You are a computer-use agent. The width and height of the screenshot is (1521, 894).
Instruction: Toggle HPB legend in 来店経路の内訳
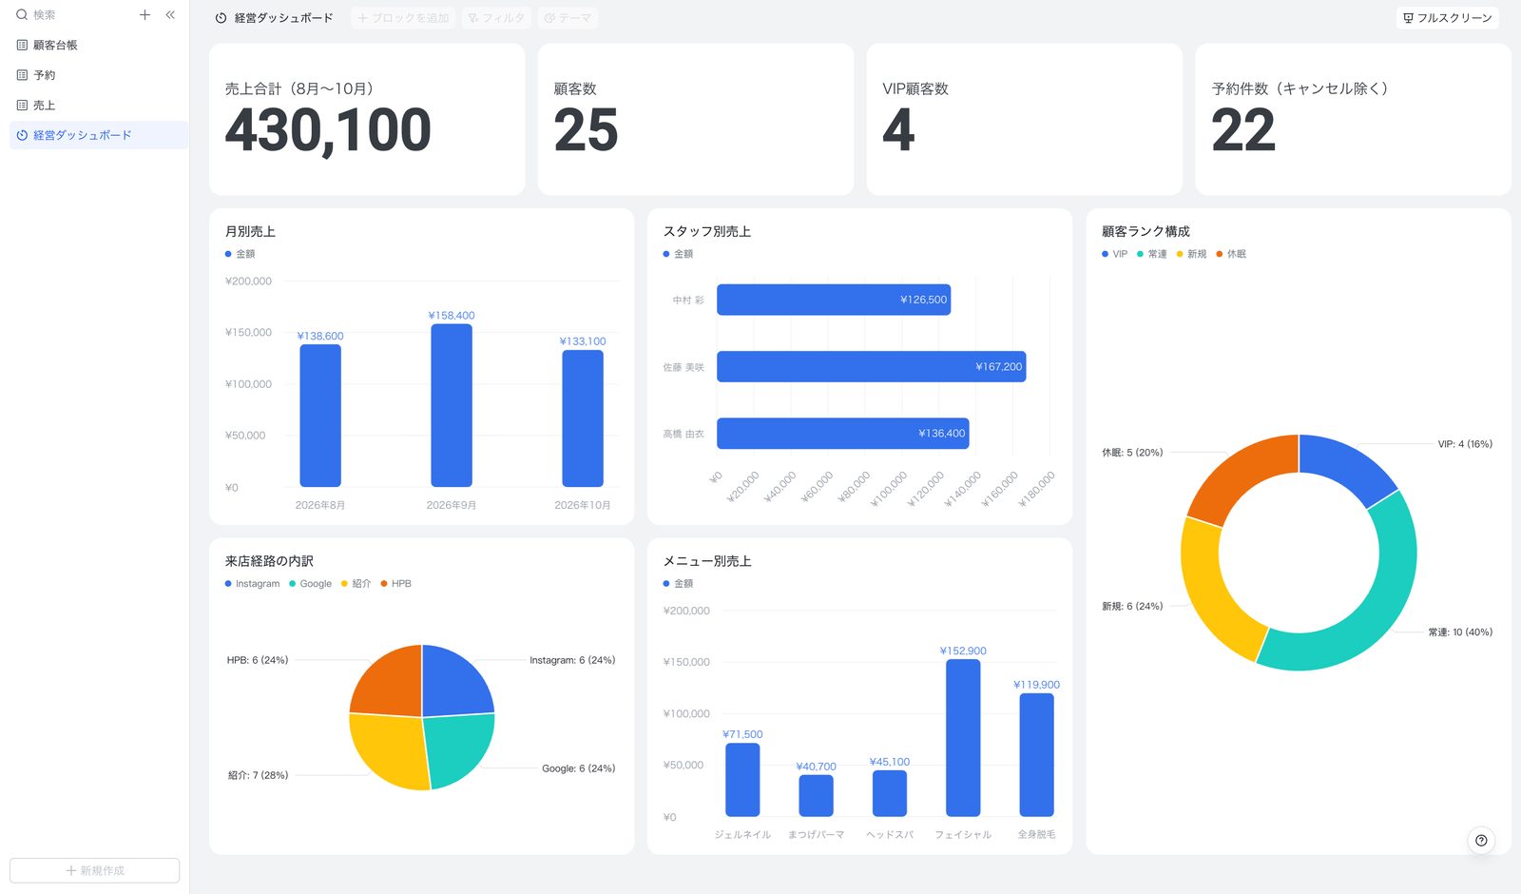[x=395, y=584]
